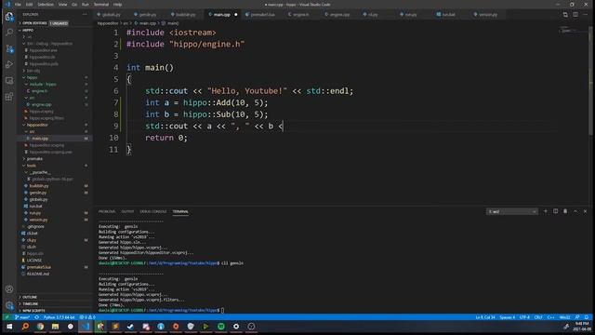Open the gear Settings app on taskbar

pos(236,327)
